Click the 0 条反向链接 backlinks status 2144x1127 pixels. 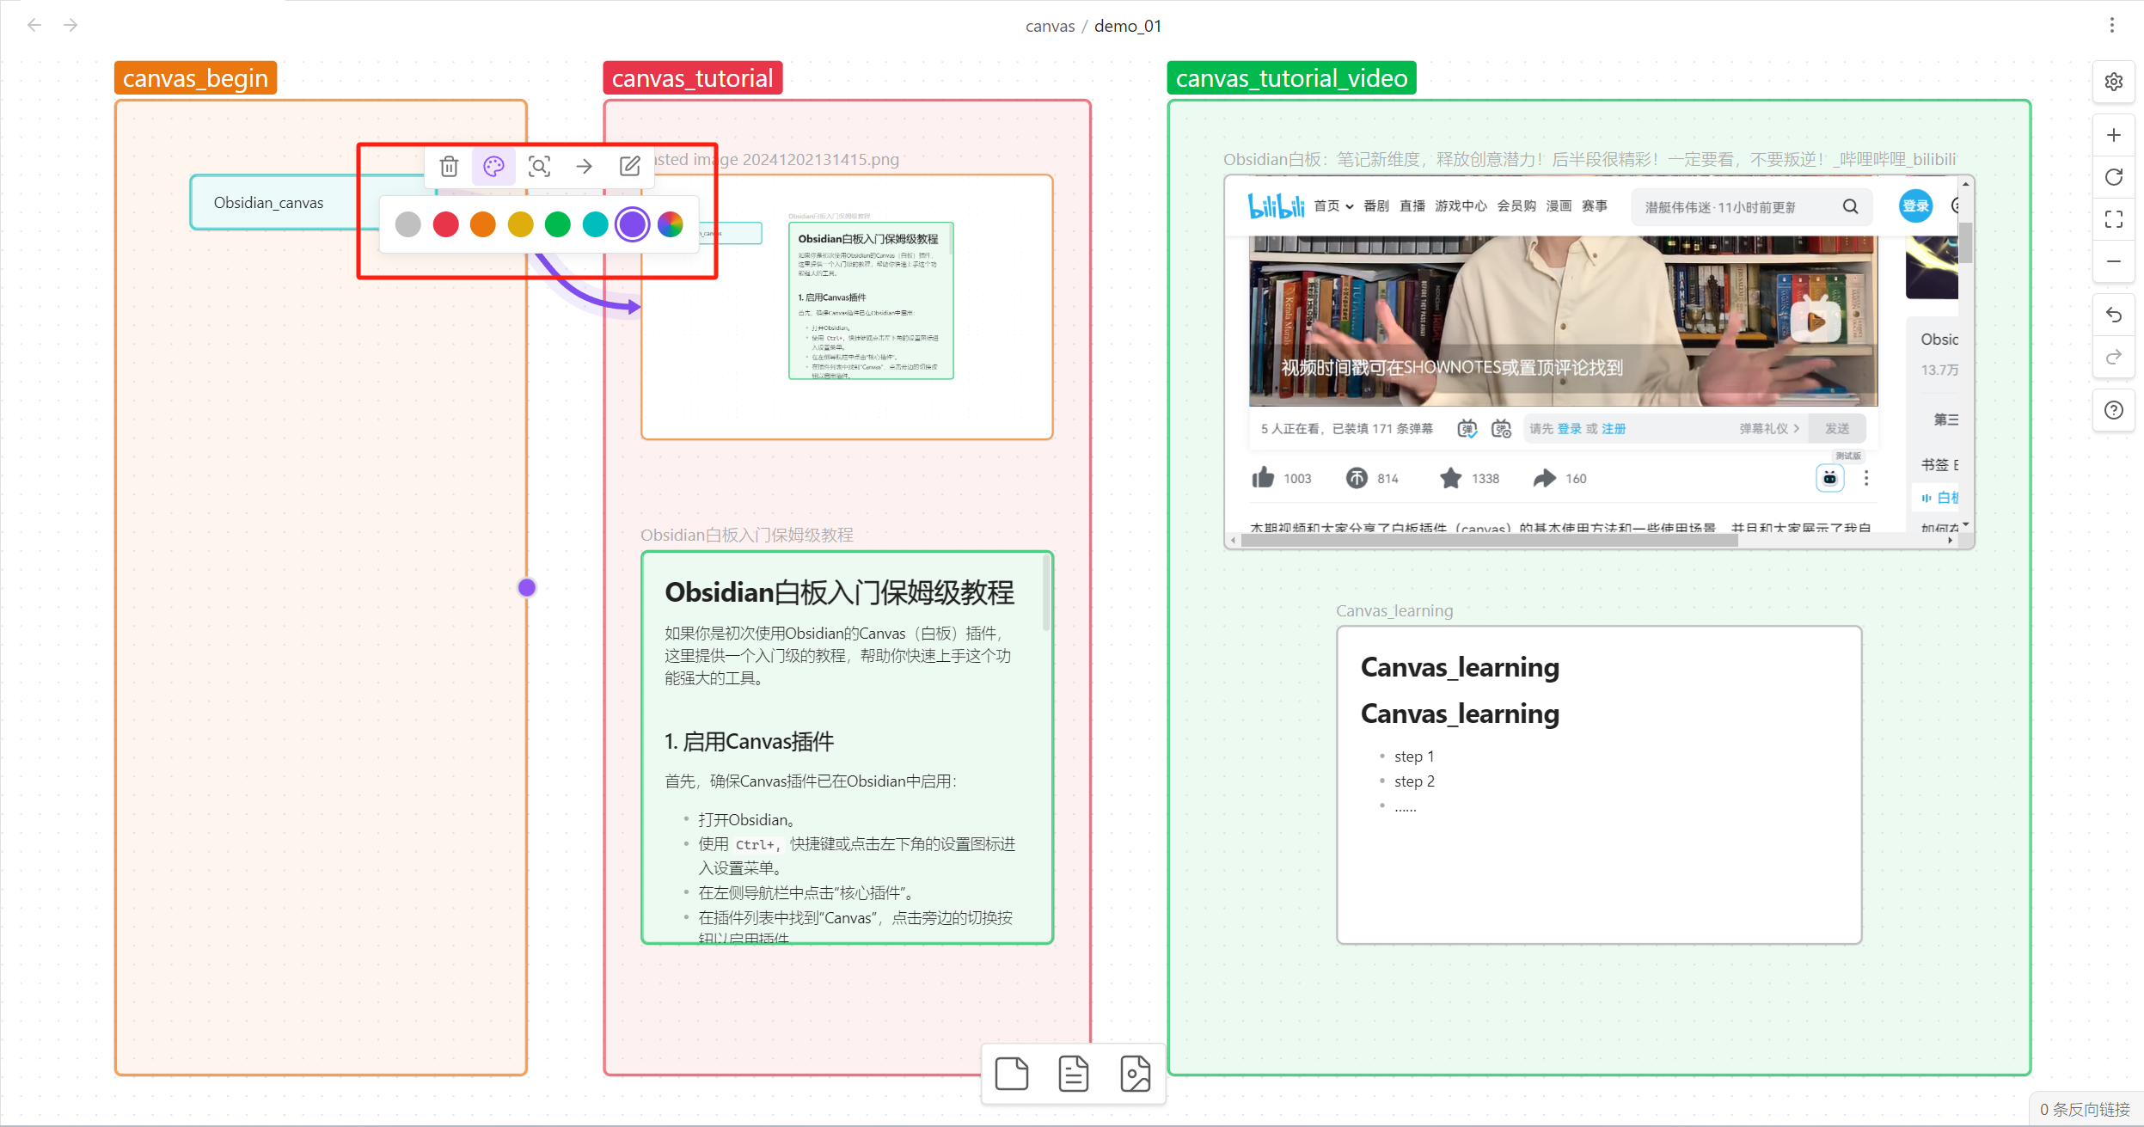[x=2085, y=1109]
